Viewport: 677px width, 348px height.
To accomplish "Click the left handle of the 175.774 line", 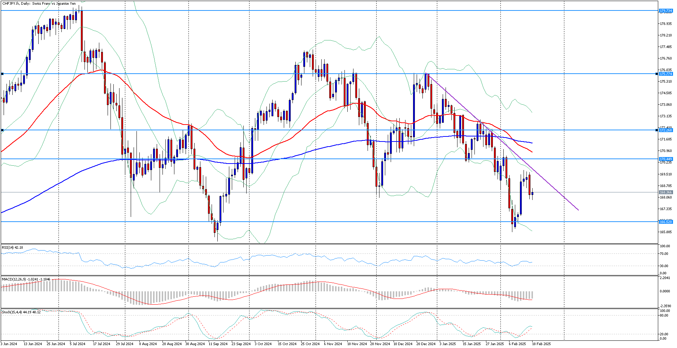I will (2, 74).
